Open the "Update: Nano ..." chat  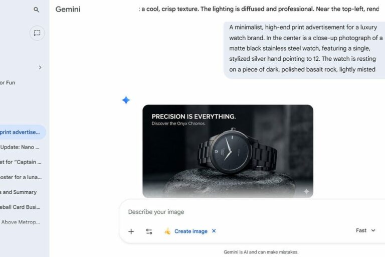[x=21, y=148]
